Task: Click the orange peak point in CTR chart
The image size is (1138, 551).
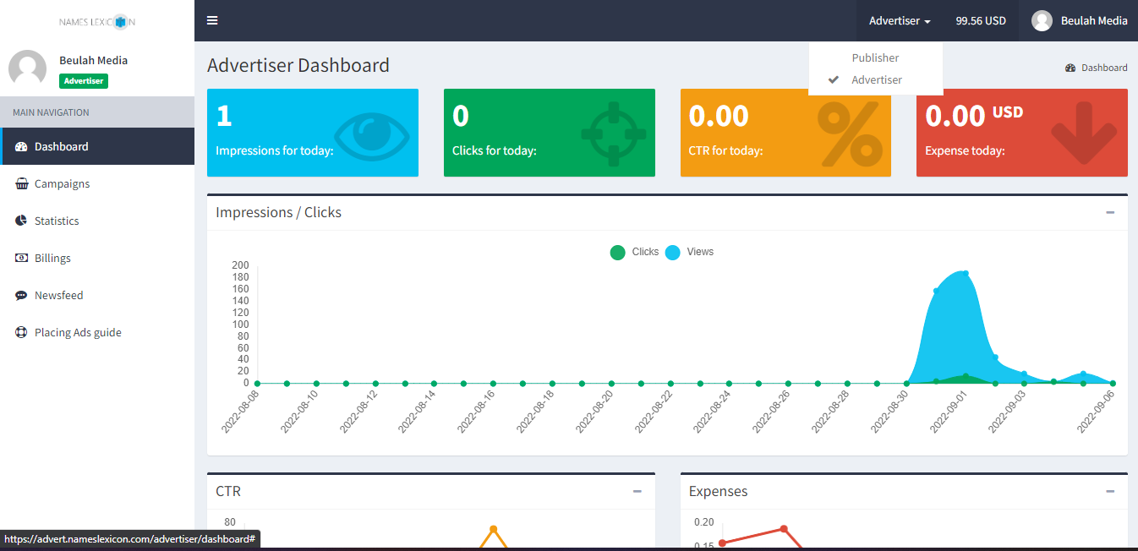Action: point(493,530)
